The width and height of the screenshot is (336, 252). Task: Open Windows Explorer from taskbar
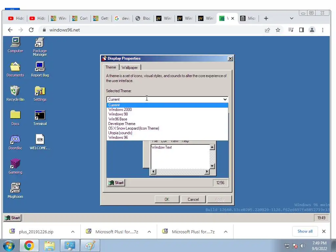(x=50, y=245)
